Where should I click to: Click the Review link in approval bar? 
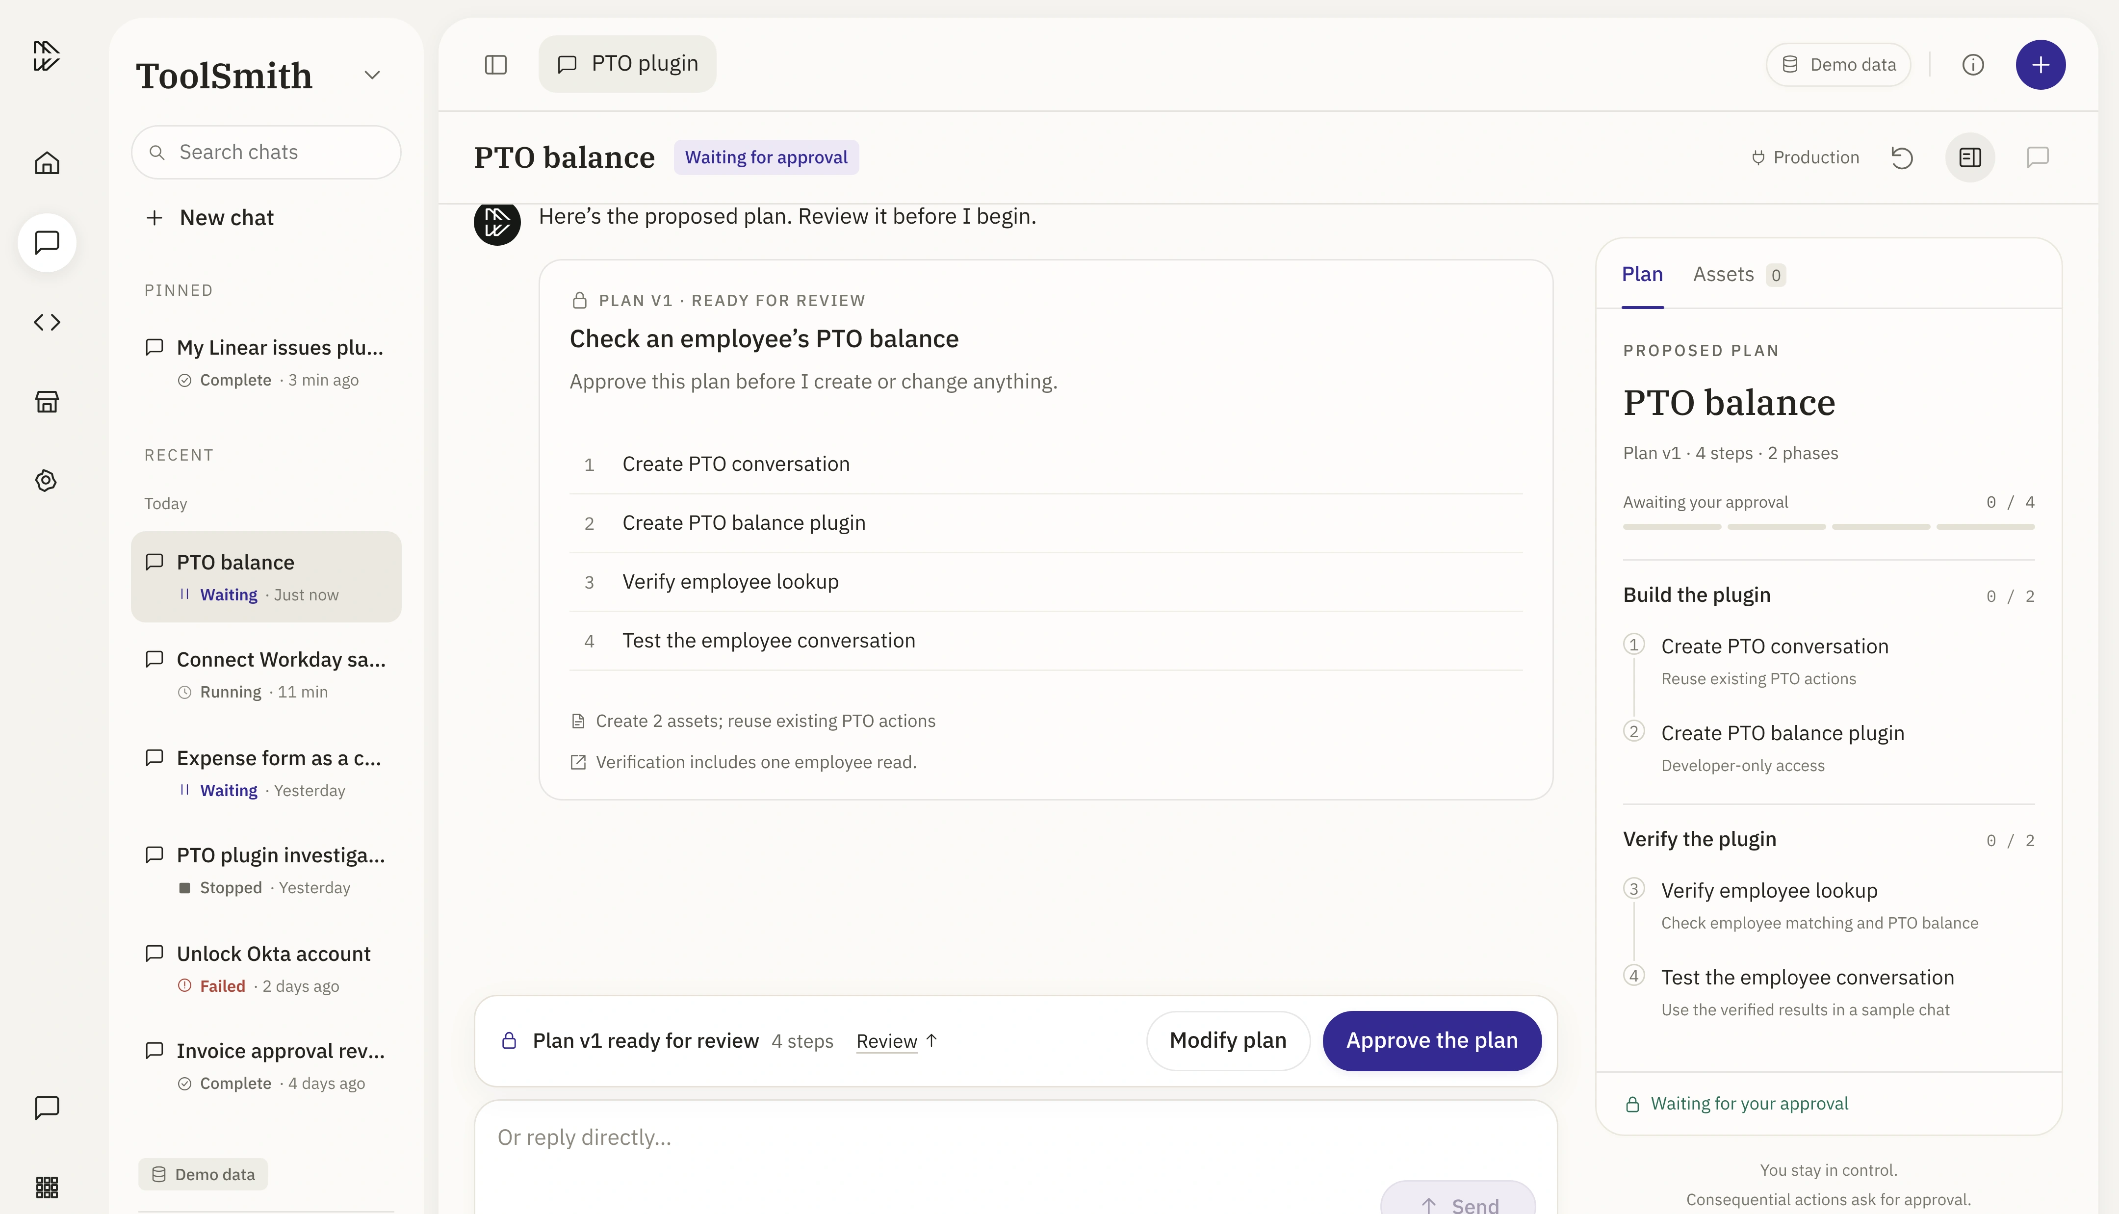[x=896, y=1041]
